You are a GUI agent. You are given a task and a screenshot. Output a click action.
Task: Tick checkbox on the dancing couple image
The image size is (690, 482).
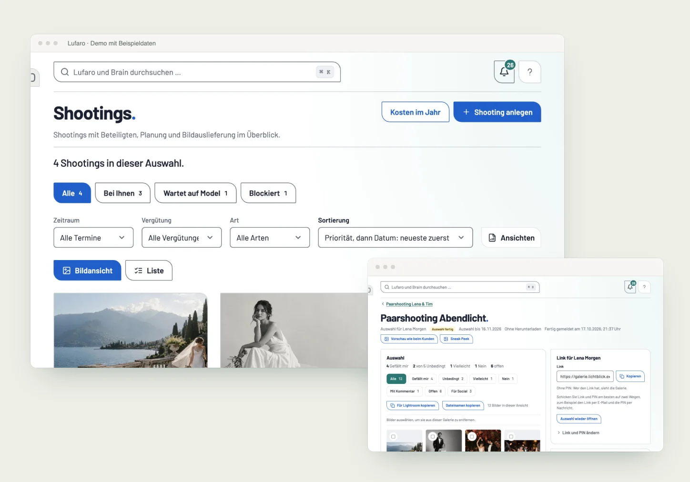[472, 436]
